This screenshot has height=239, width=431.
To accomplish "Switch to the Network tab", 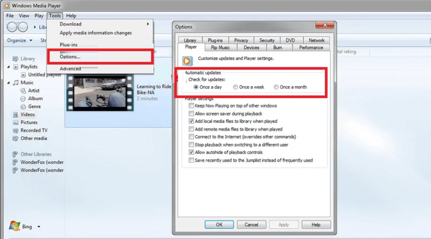I will point(317,40).
